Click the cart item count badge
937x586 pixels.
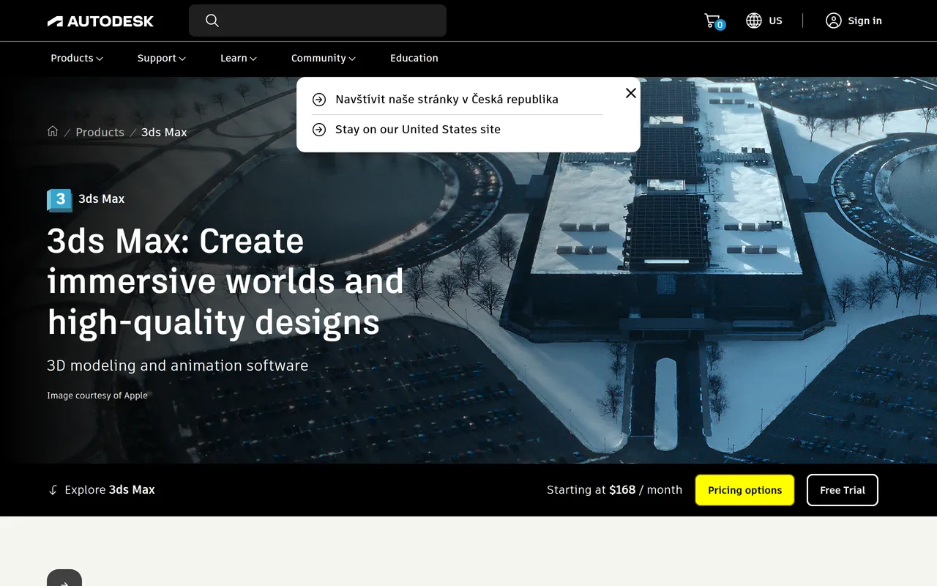(x=720, y=25)
